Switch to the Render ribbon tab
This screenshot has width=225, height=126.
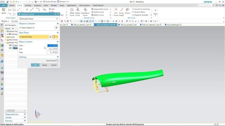(54, 5)
